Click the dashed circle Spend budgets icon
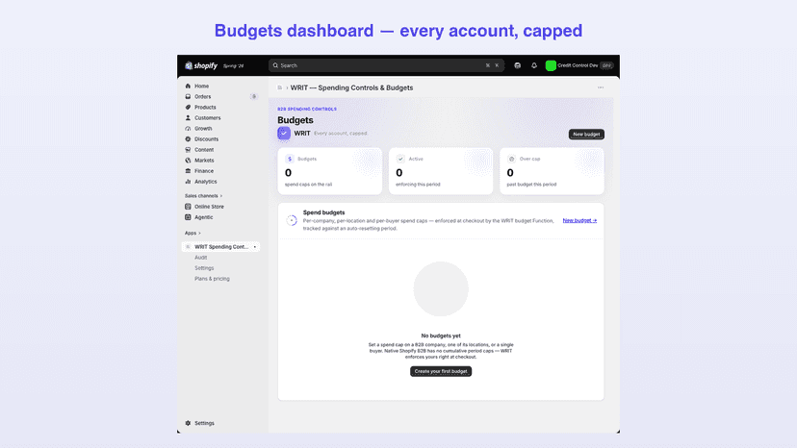The height and width of the screenshot is (448, 797). pos(292,220)
